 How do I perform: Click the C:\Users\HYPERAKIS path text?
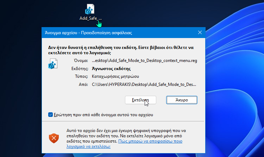(144, 84)
